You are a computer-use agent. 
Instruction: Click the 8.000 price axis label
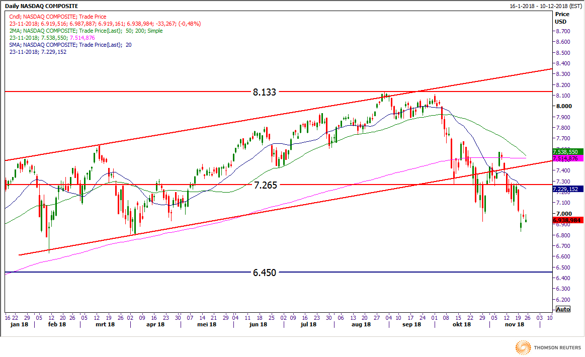(x=564, y=106)
